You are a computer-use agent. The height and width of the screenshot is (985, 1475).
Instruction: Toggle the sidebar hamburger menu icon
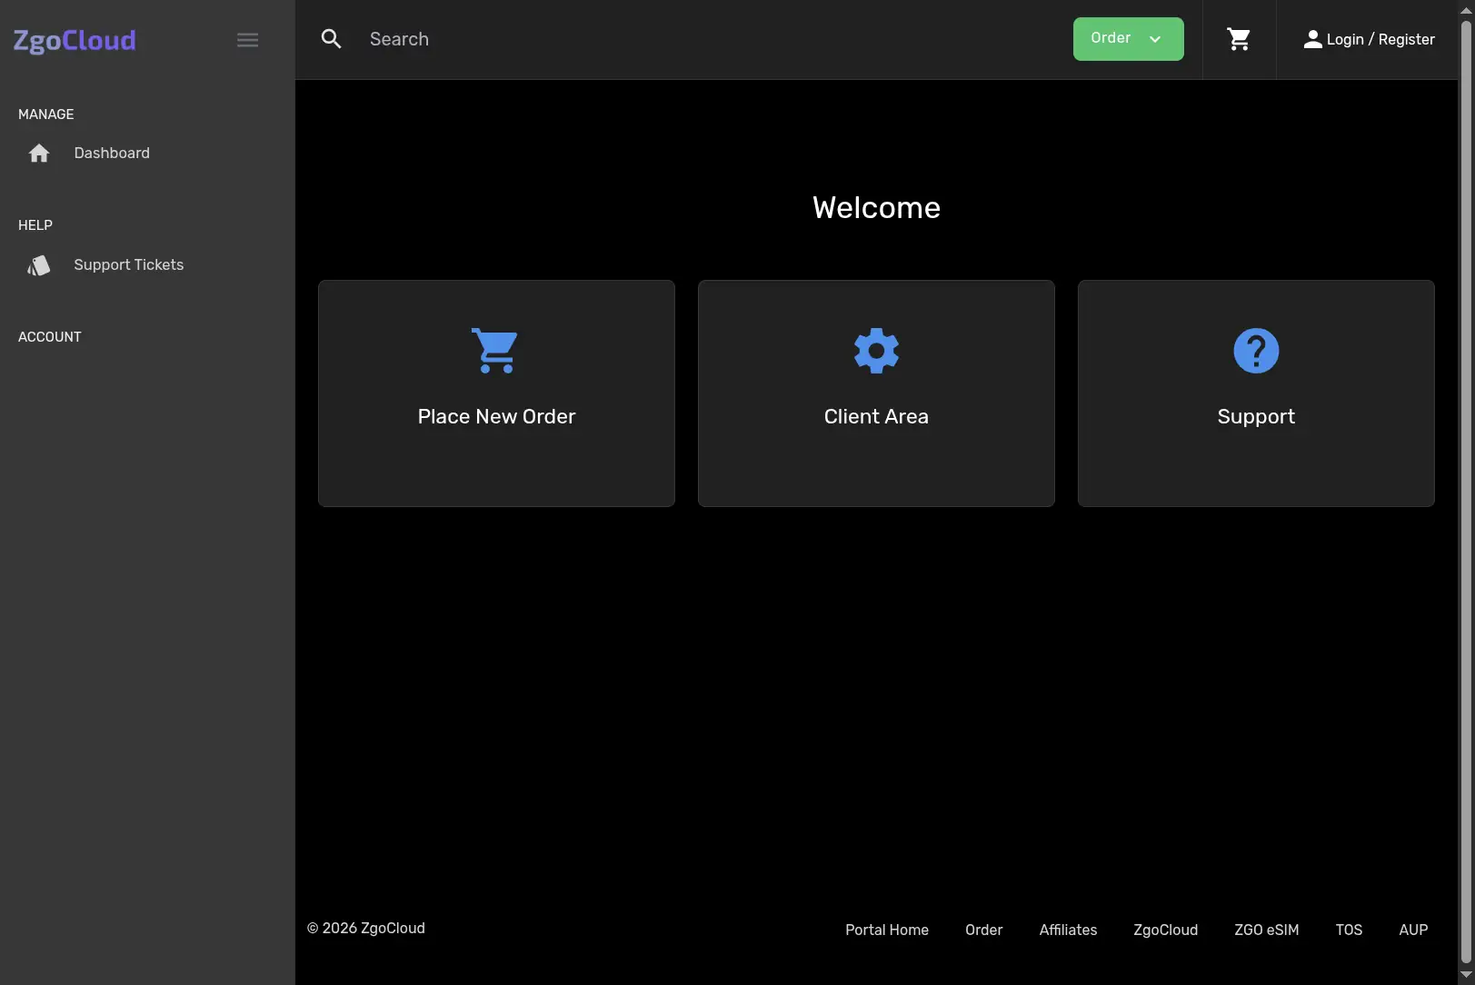[x=247, y=40]
